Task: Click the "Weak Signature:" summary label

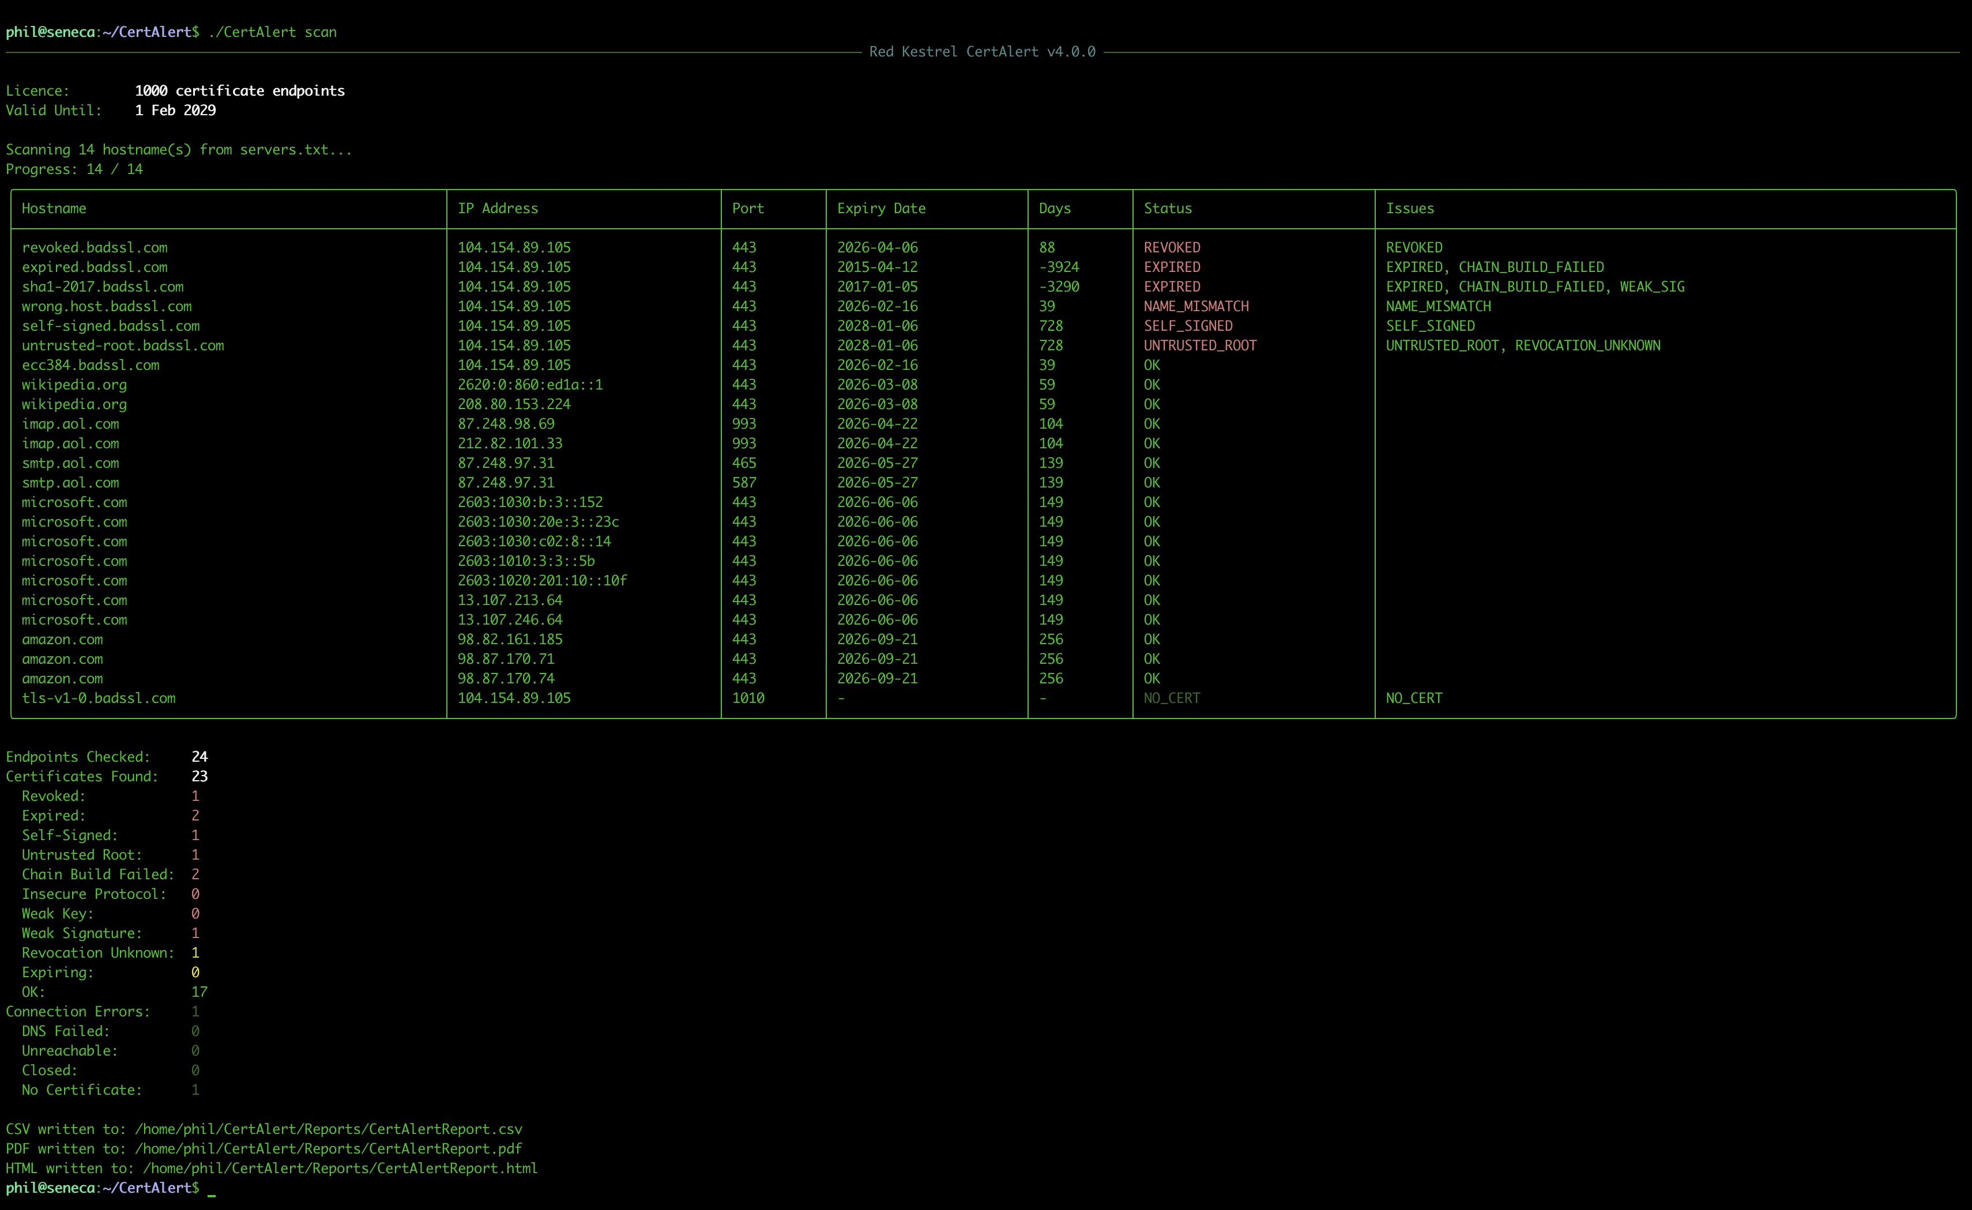Action: point(82,933)
